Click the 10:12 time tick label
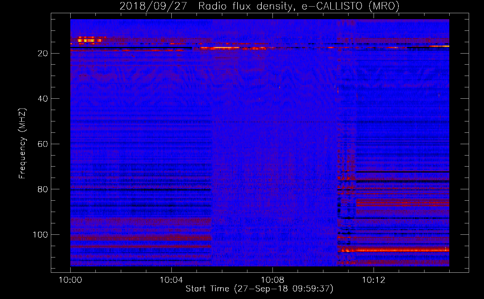 click(x=373, y=280)
